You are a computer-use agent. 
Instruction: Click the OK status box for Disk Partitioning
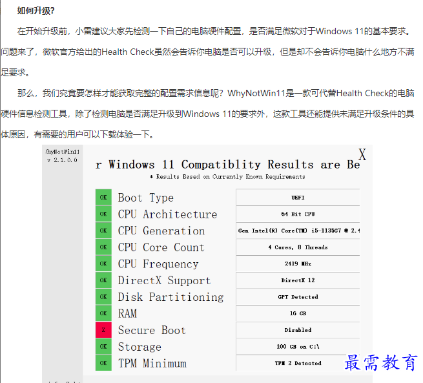click(x=103, y=297)
